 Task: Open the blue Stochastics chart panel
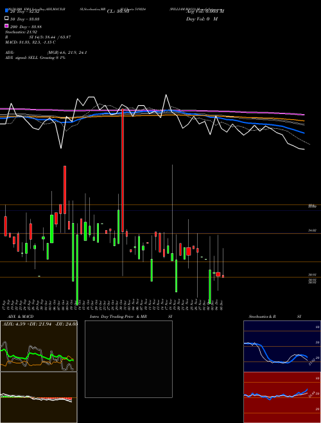(282, 346)
